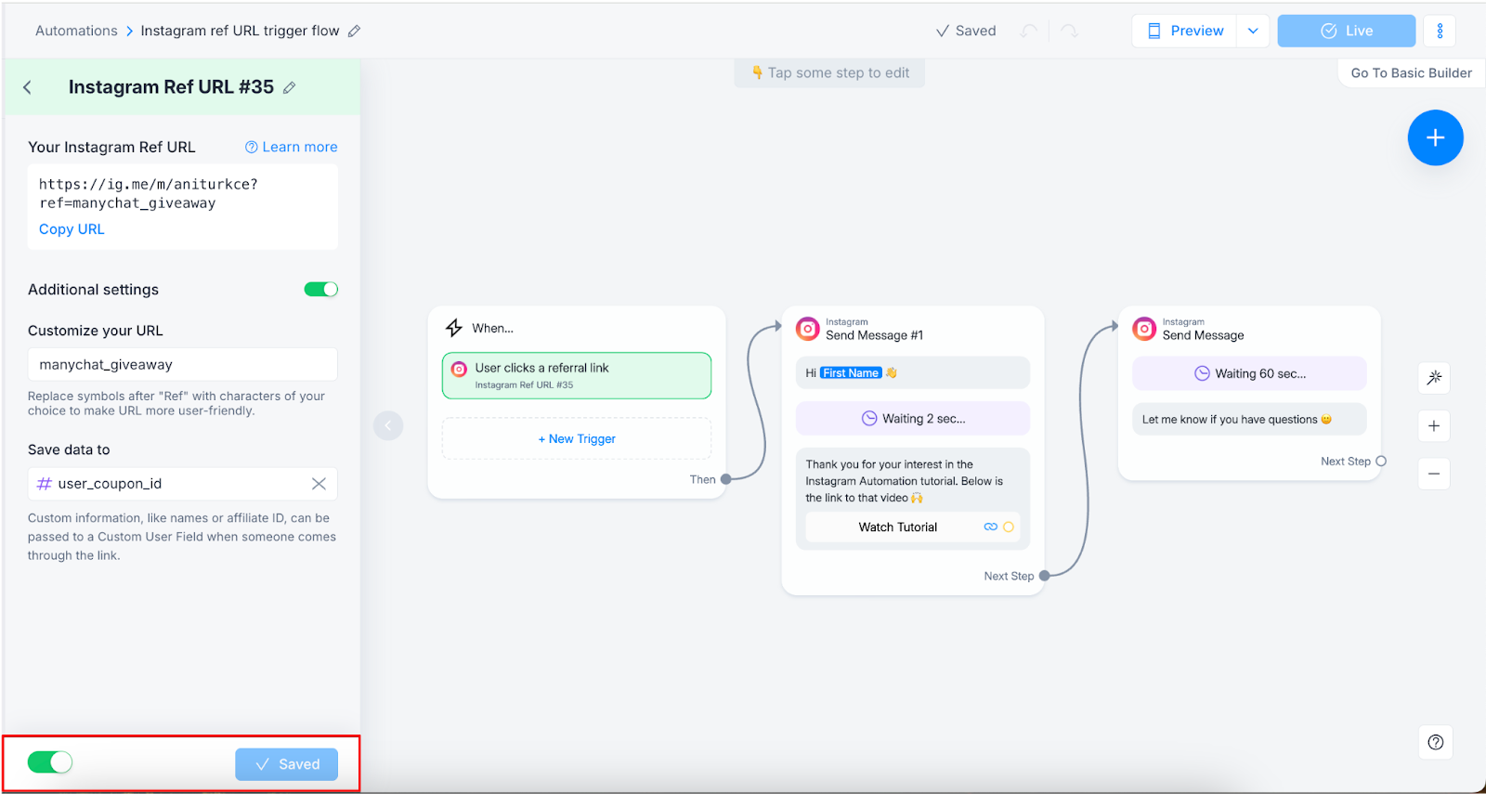Click empty Next Step connector of last node
The width and height of the screenshot is (1486, 794).
click(x=1381, y=461)
